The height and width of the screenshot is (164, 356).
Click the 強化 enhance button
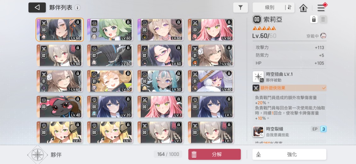click(289, 155)
